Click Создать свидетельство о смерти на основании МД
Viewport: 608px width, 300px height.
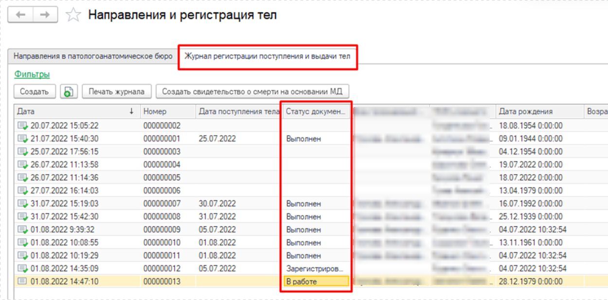coord(252,91)
